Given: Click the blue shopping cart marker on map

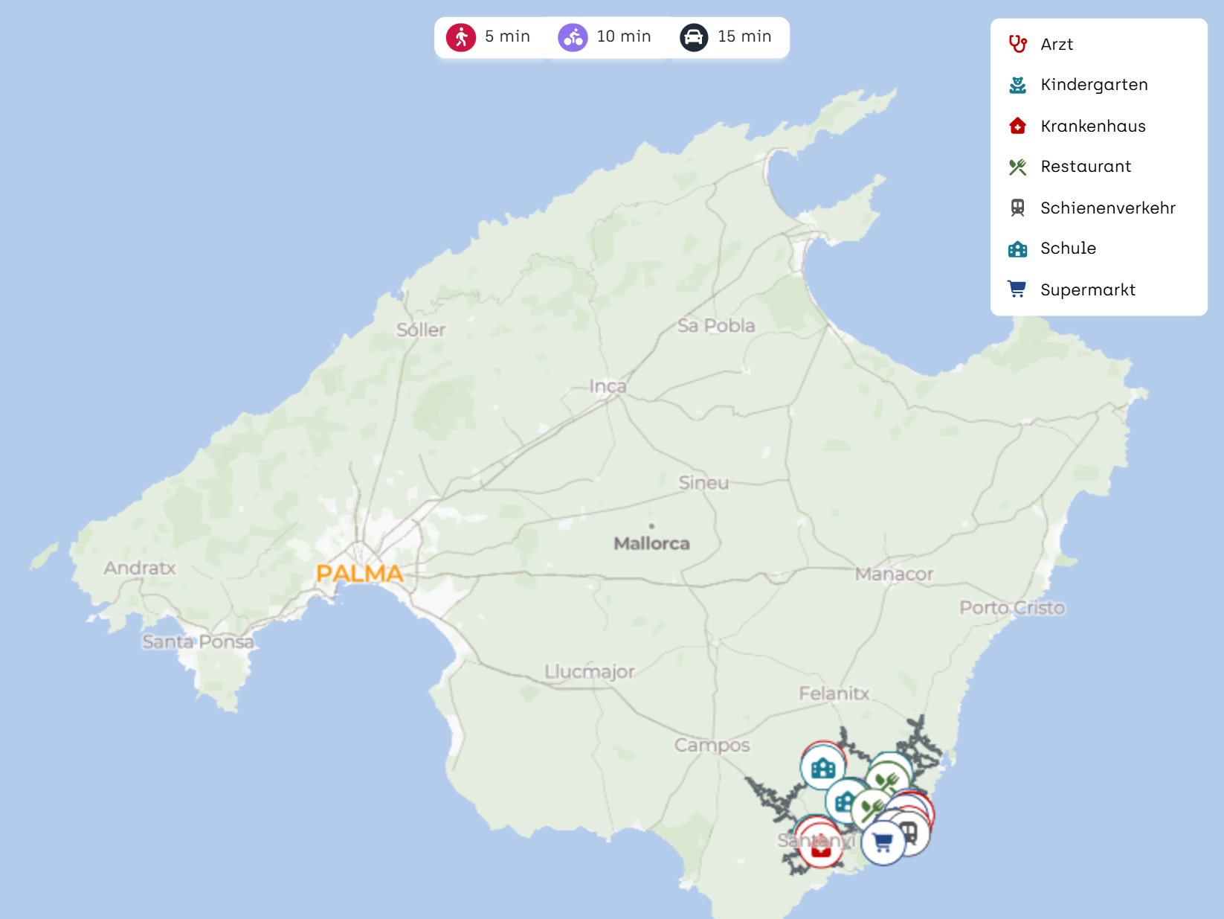Looking at the screenshot, I should 883,843.
